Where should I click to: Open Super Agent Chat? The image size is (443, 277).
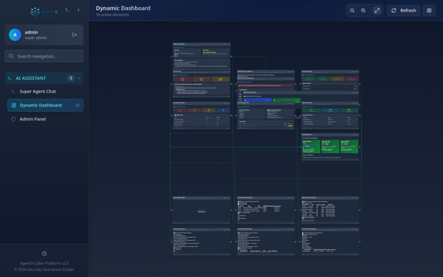45,91
